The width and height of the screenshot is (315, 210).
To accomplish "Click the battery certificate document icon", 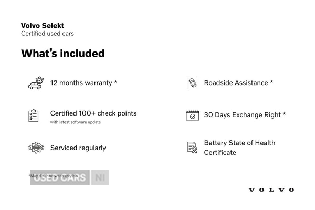I will click(192, 148).
